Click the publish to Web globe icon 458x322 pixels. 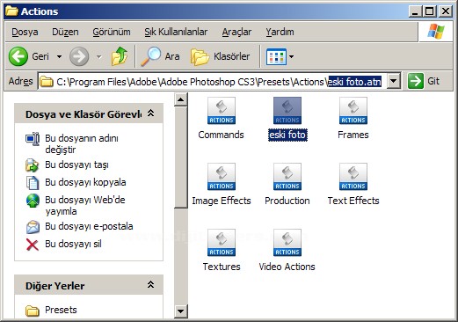33,201
